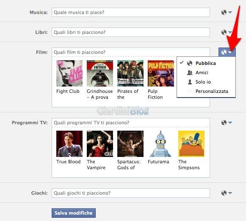This screenshot has height=221, width=246.
Task: Select Pubblica in the privacy menu
Action: pyautogui.click(x=206, y=63)
